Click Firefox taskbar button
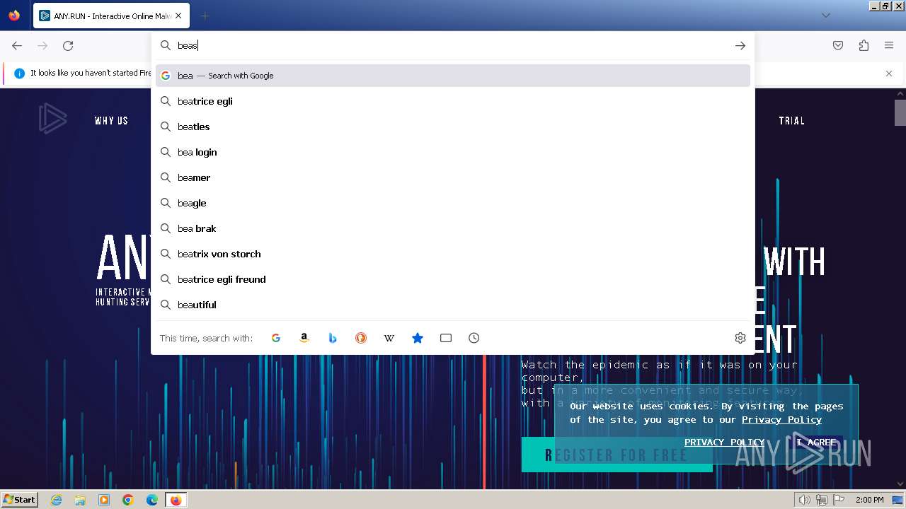 tap(176, 500)
